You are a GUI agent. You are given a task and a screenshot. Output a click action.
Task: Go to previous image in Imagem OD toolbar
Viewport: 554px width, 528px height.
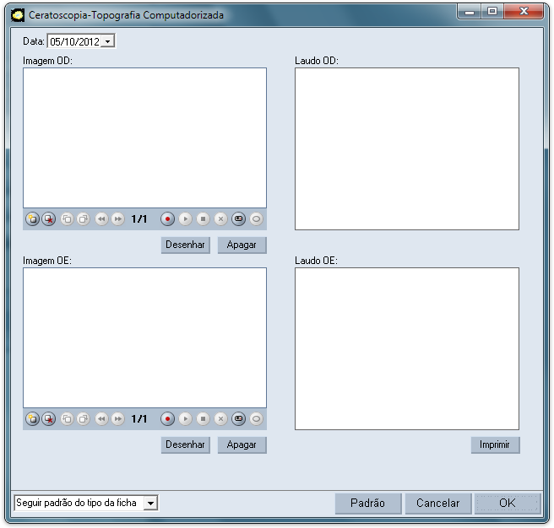101,219
